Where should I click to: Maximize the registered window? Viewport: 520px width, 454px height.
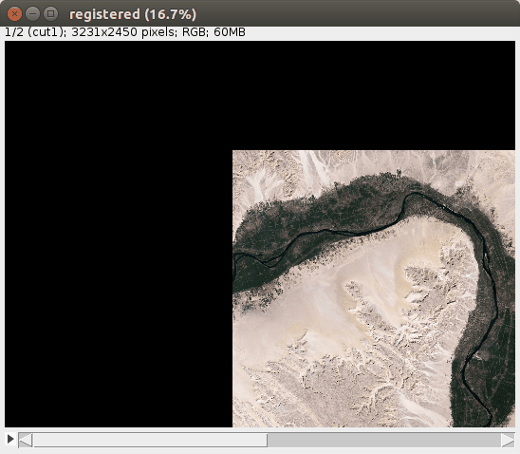pyautogui.click(x=50, y=14)
